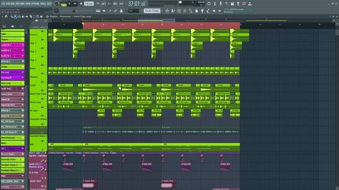Open the EDIT menu

click(8, 4)
